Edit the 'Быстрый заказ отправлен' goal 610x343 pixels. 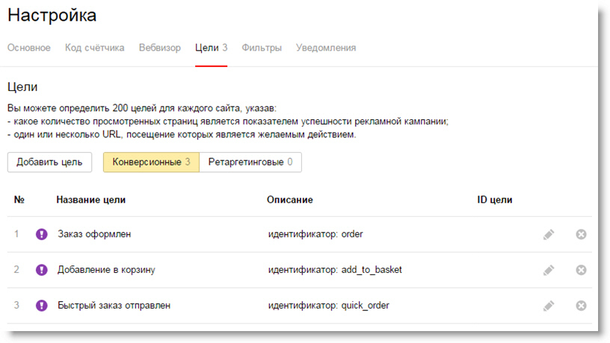tap(549, 306)
